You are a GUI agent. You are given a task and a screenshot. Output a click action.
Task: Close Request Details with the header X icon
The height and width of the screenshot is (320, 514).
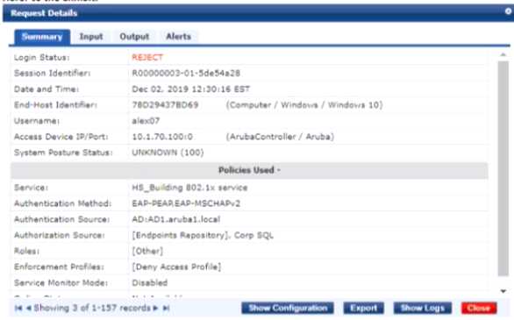tap(508, 11)
